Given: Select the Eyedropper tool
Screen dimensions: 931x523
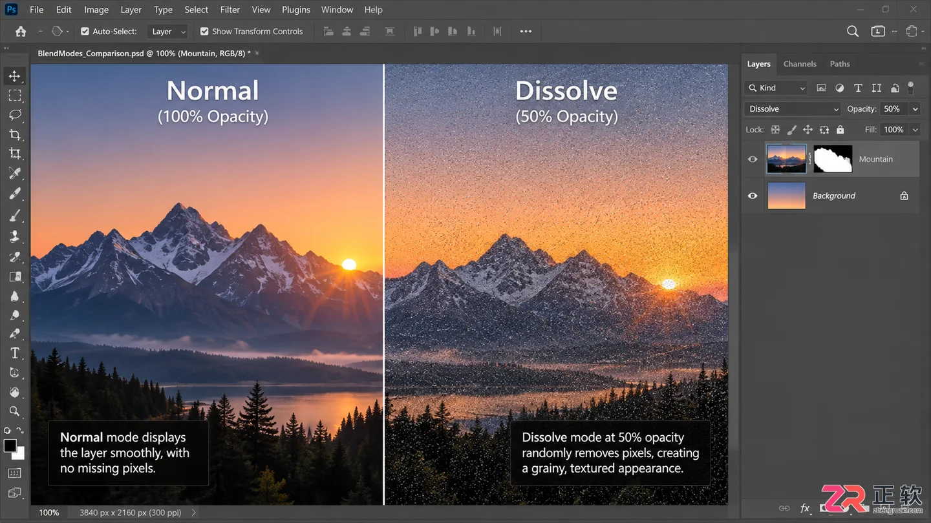Looking at the screenshot, I should pos(14,173).
